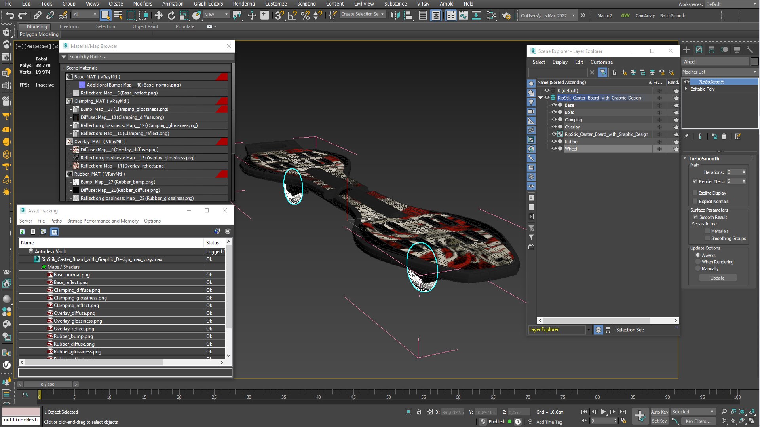Toggle the Smooth Result checkbox

695,217
